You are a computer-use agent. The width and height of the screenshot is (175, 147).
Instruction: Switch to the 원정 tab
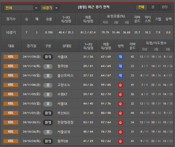coord(165,7)
